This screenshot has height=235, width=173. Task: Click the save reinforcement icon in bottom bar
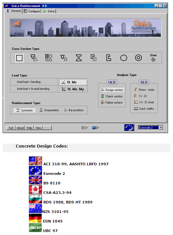95,128
